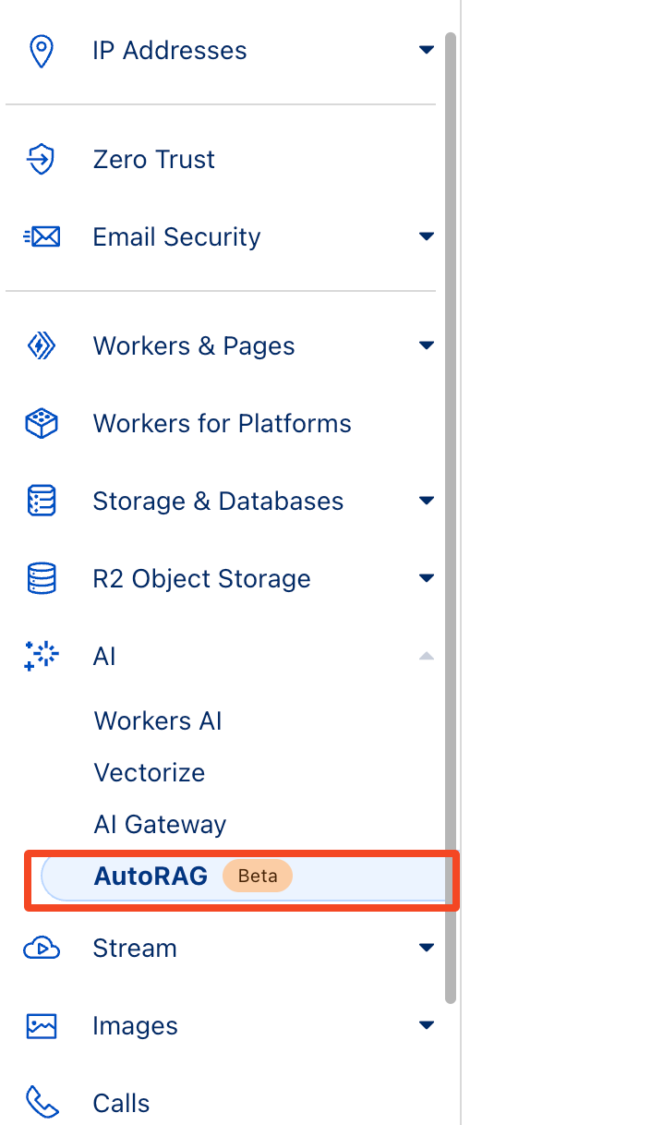Open Workers AI menu item

(x=158, y=721)
